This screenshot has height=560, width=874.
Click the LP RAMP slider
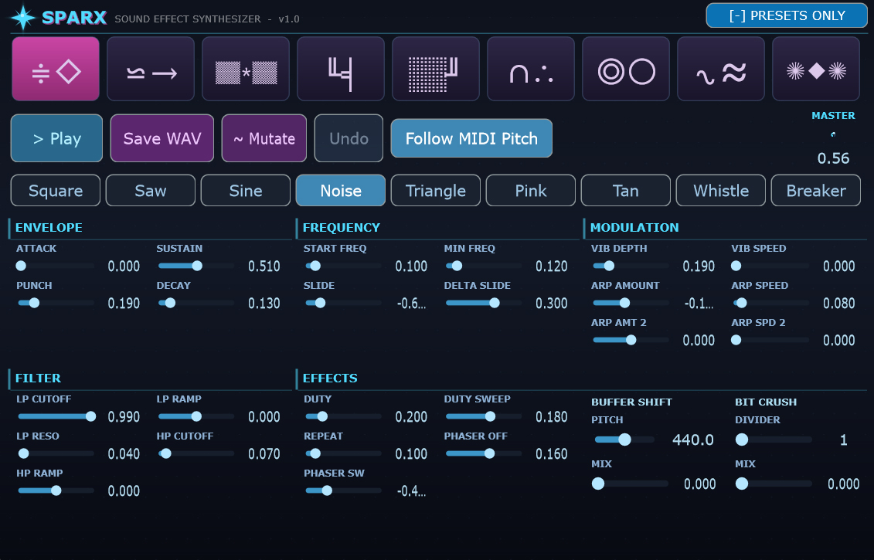pos(196,416)
